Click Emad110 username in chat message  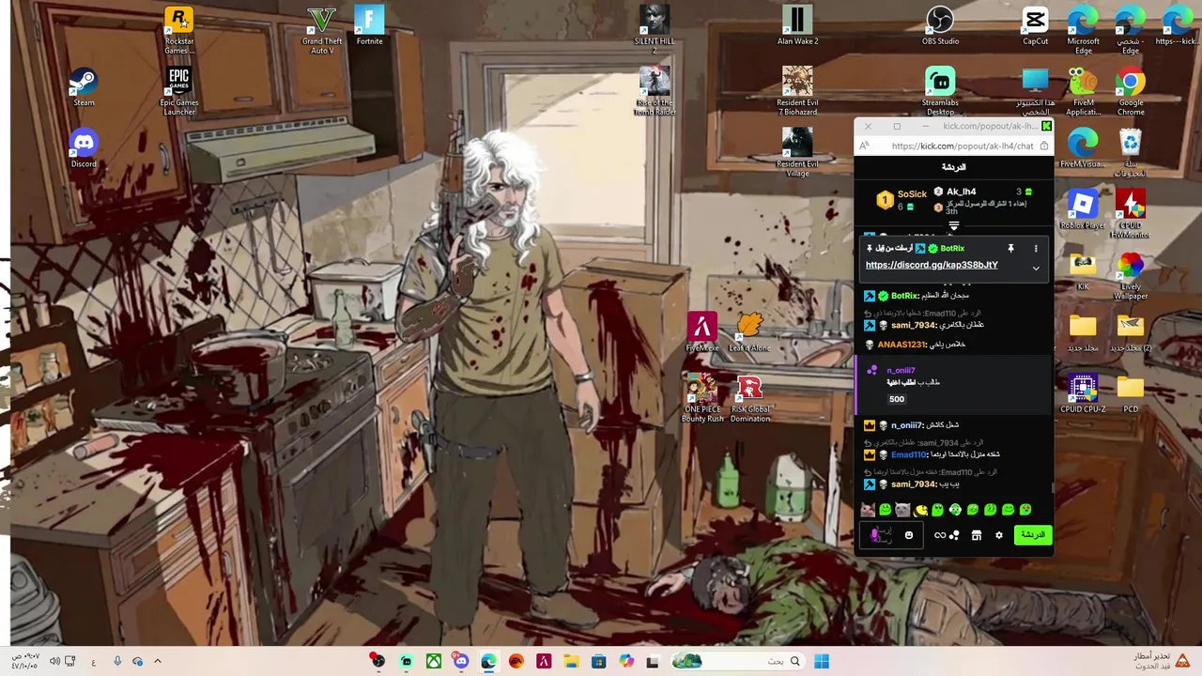[x=909, y=454]
